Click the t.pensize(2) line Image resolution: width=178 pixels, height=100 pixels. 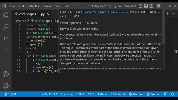tap(36, 41)
